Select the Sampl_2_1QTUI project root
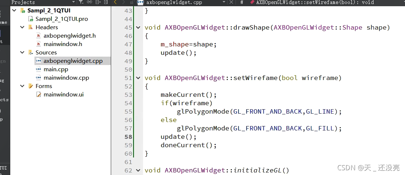 (x=49, y=11)
